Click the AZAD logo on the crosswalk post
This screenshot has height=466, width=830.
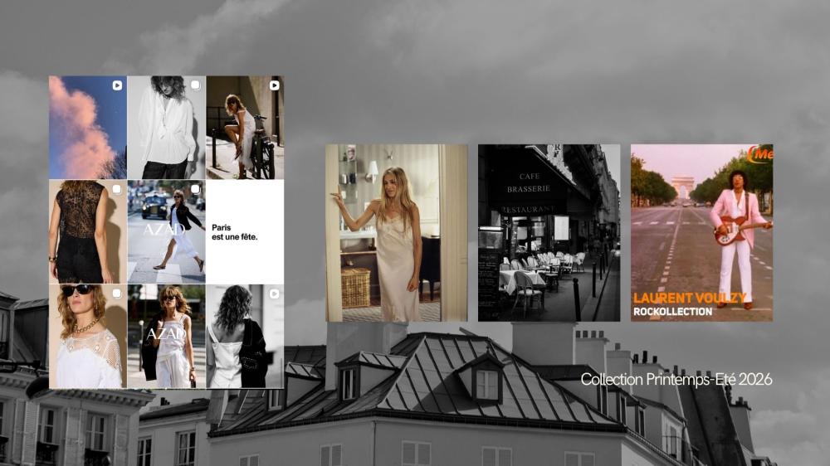[163, 230]
